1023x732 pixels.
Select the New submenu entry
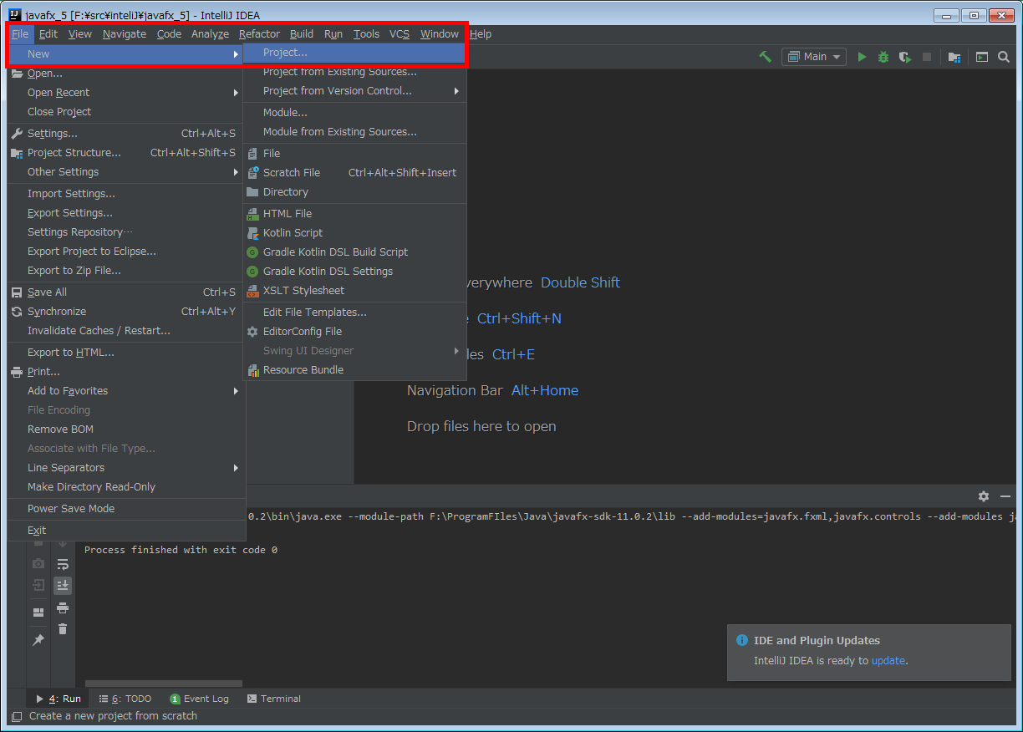(126, 54)
